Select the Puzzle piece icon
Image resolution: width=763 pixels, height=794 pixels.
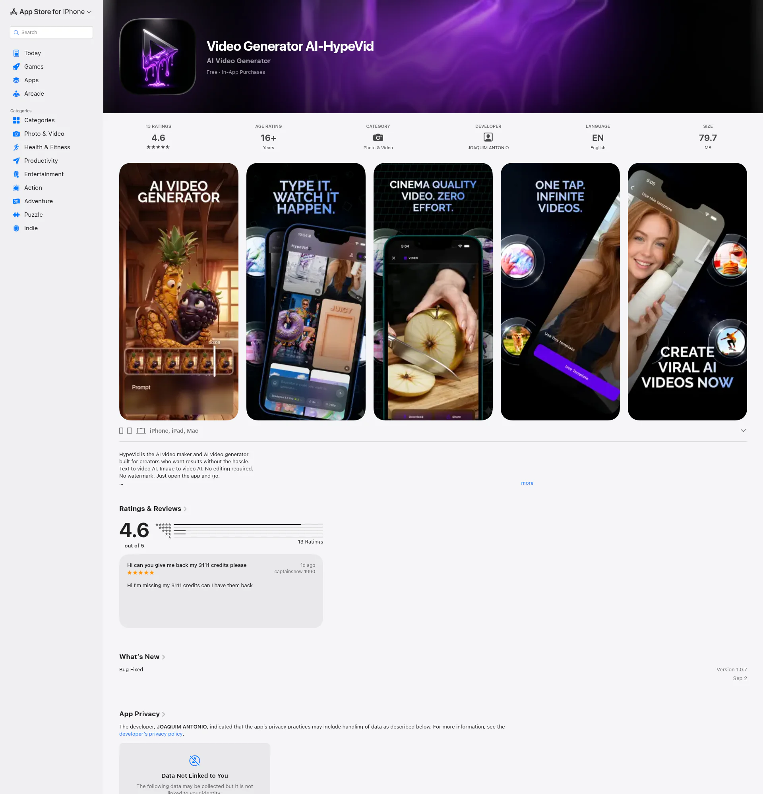tap(16, 215)
